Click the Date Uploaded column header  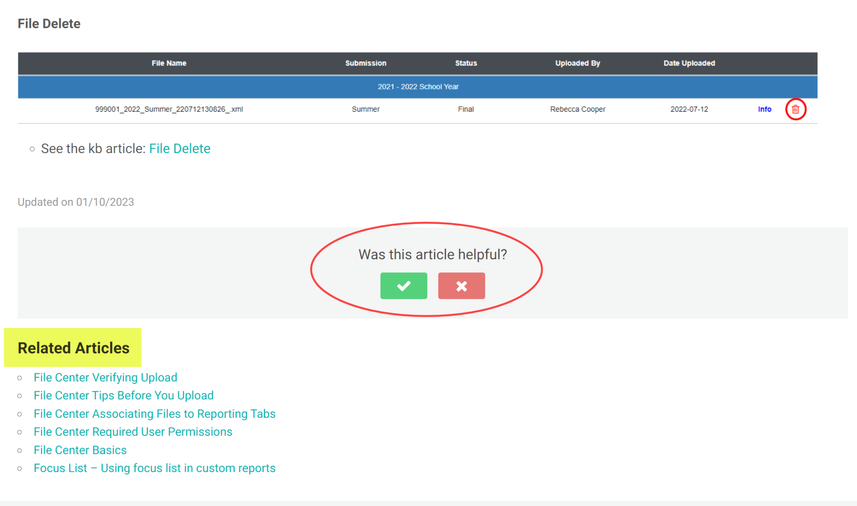(689, 63)
